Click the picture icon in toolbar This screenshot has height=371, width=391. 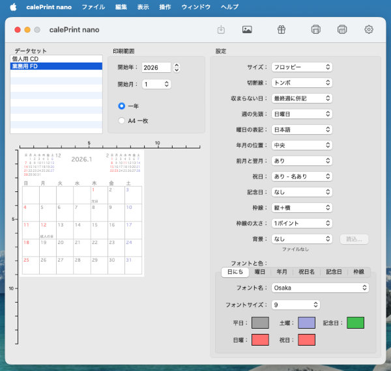[247, 29]
